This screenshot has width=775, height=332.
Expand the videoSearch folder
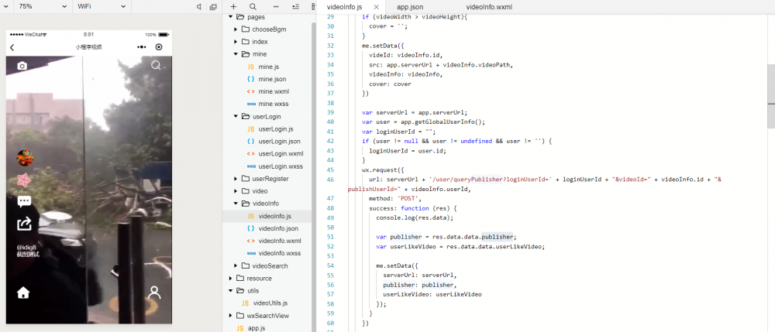point(236,266)
